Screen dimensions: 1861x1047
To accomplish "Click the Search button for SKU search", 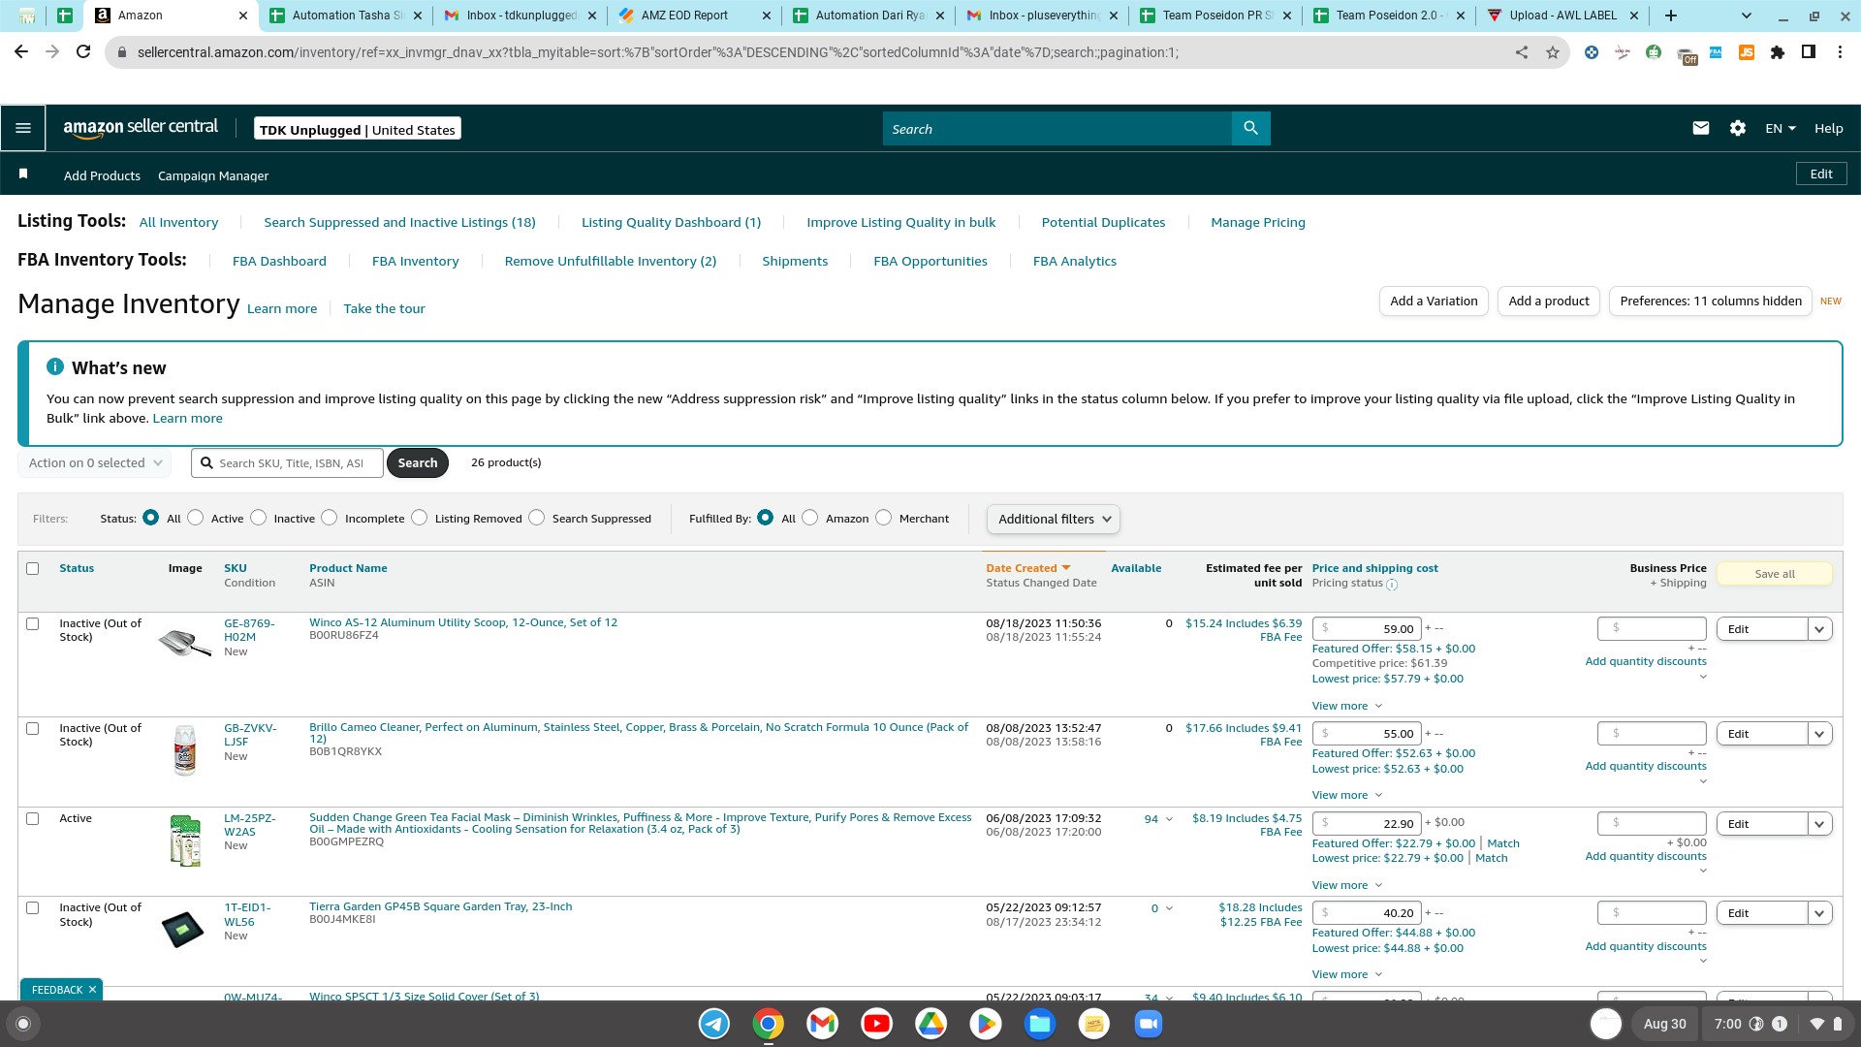I will pos(418,463).
